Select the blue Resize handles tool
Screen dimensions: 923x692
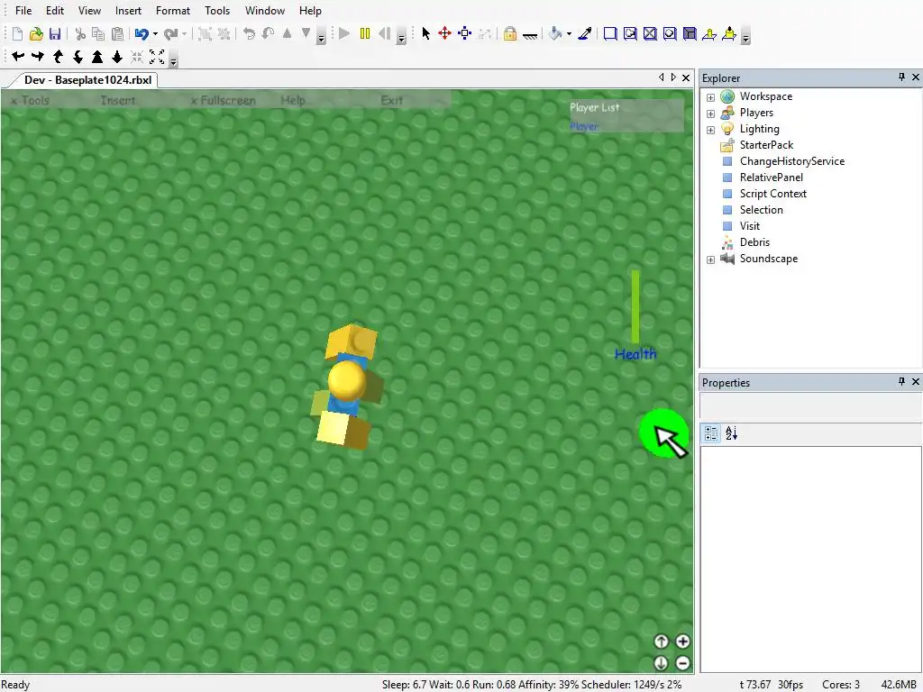pyautogui.click(x=465, y=33)
